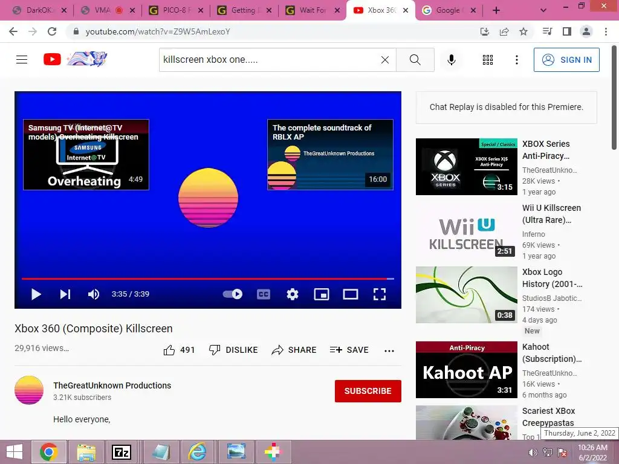Go forward in the browser
619x464 pixels.
click(x=33, y=31)
